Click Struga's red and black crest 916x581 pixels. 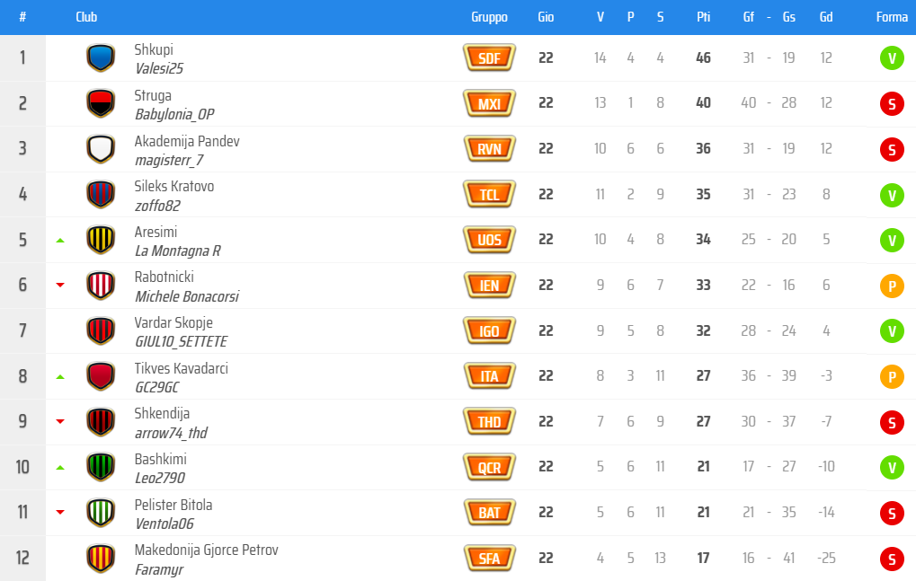(100, 104)
